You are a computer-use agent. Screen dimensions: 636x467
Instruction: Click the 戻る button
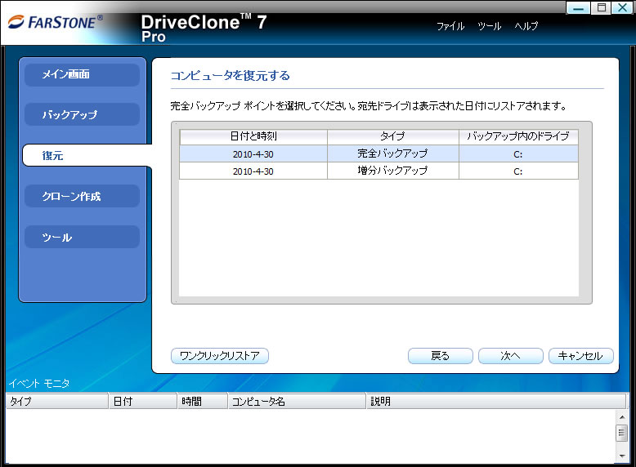441,356
